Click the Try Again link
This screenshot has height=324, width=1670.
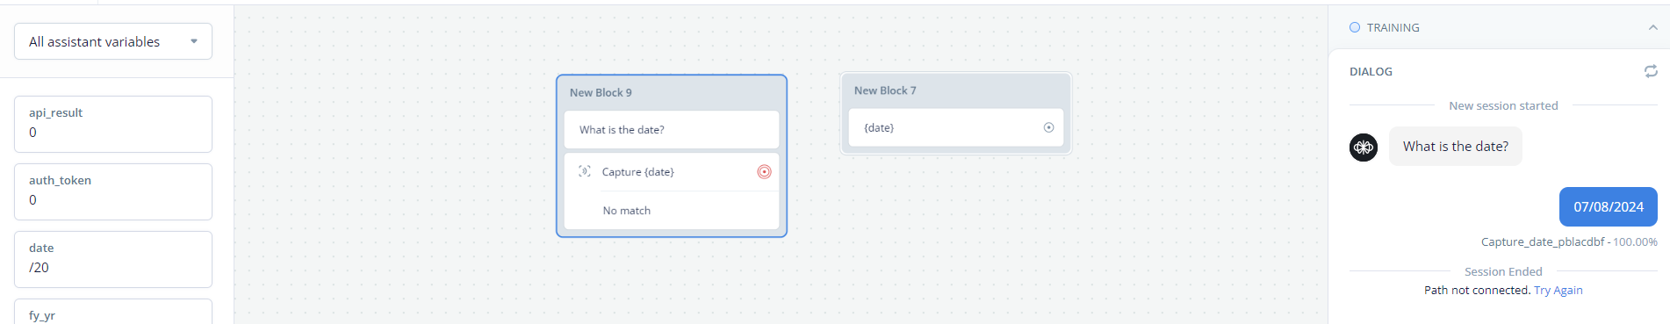tap(1558, 291)
